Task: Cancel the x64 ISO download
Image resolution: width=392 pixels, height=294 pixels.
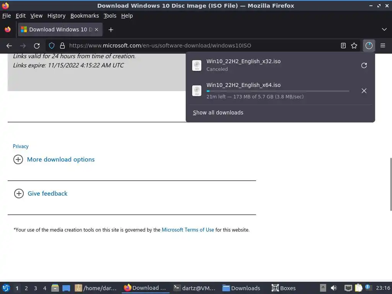Action: pos(364,91)
